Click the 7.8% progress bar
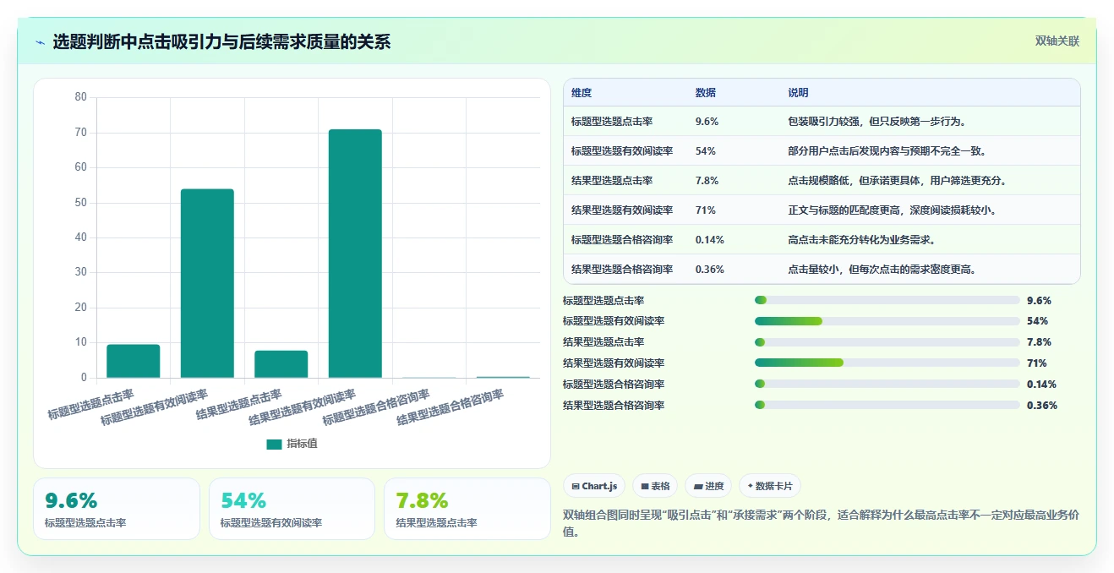Screen dimensions: 1114x573 887,342
